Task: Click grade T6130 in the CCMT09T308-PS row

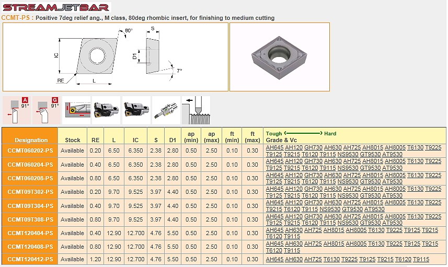Action: point(415,216)
